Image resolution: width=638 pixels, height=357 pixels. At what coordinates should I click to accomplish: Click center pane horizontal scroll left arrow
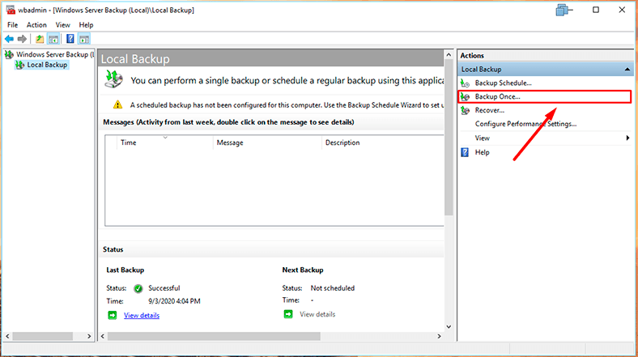point(103,336)
